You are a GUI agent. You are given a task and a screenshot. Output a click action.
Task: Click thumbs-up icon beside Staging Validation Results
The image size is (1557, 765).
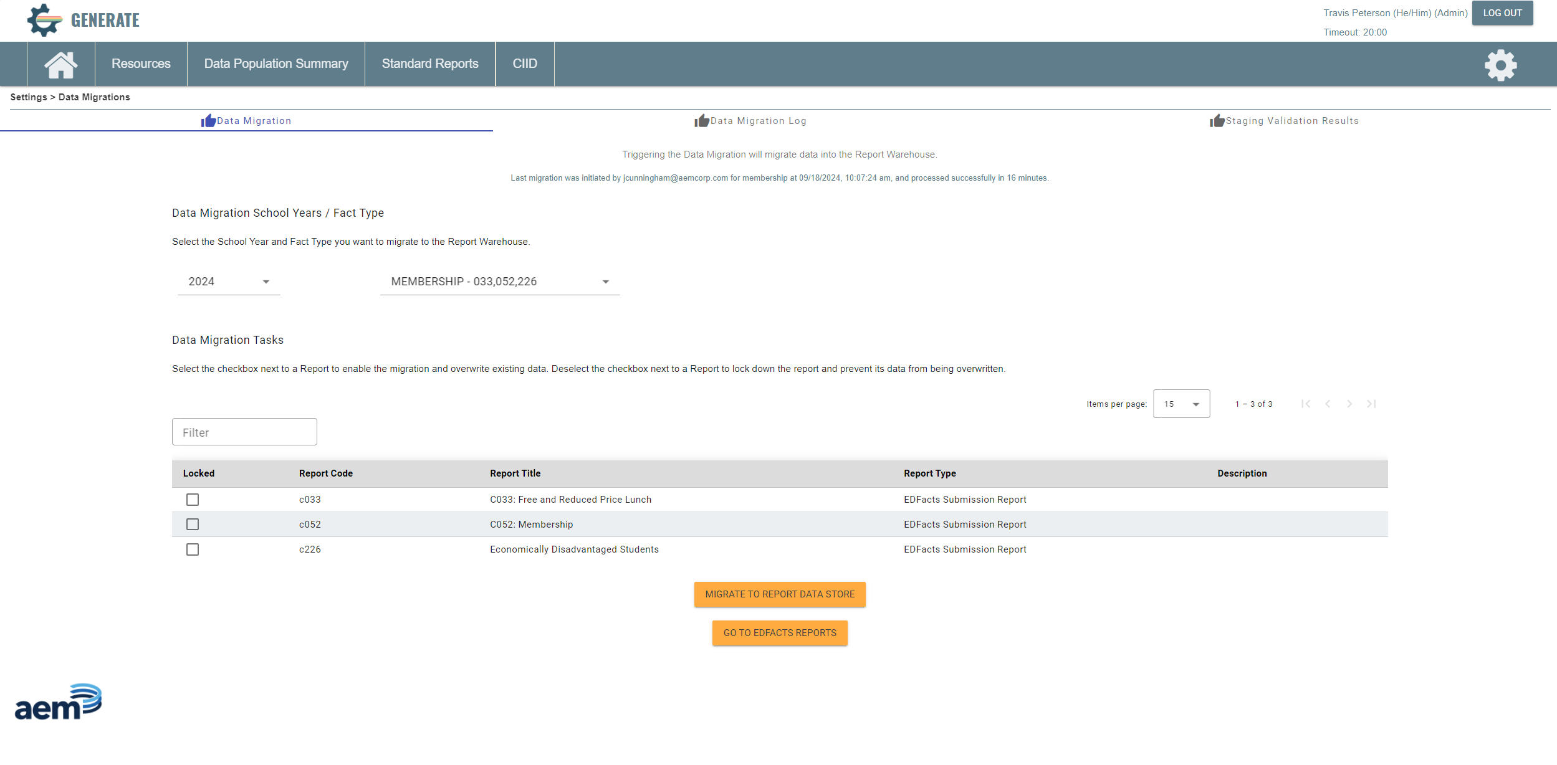coord(1217,121)
